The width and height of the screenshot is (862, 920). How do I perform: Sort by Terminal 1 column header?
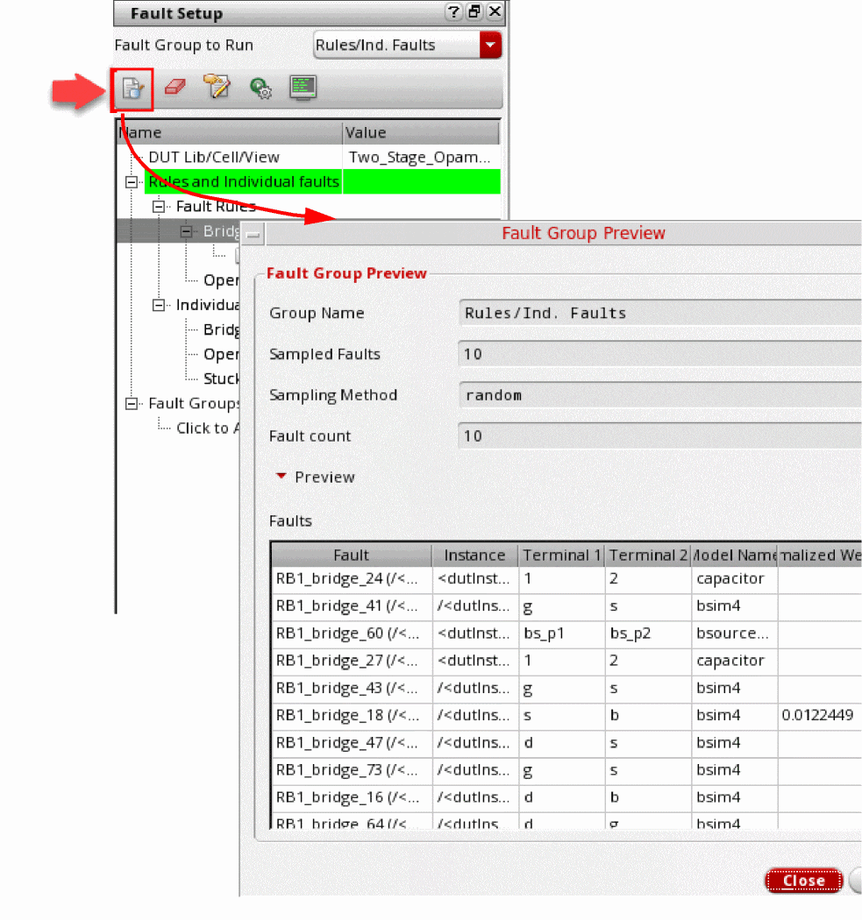[561, 555]
